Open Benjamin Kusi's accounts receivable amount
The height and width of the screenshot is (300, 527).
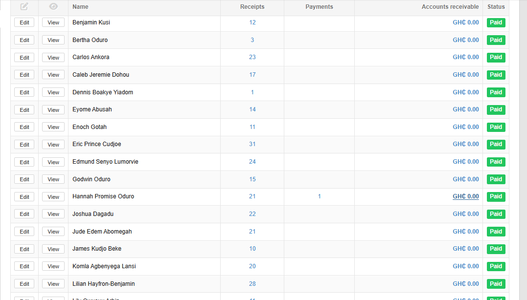point(465,22)
